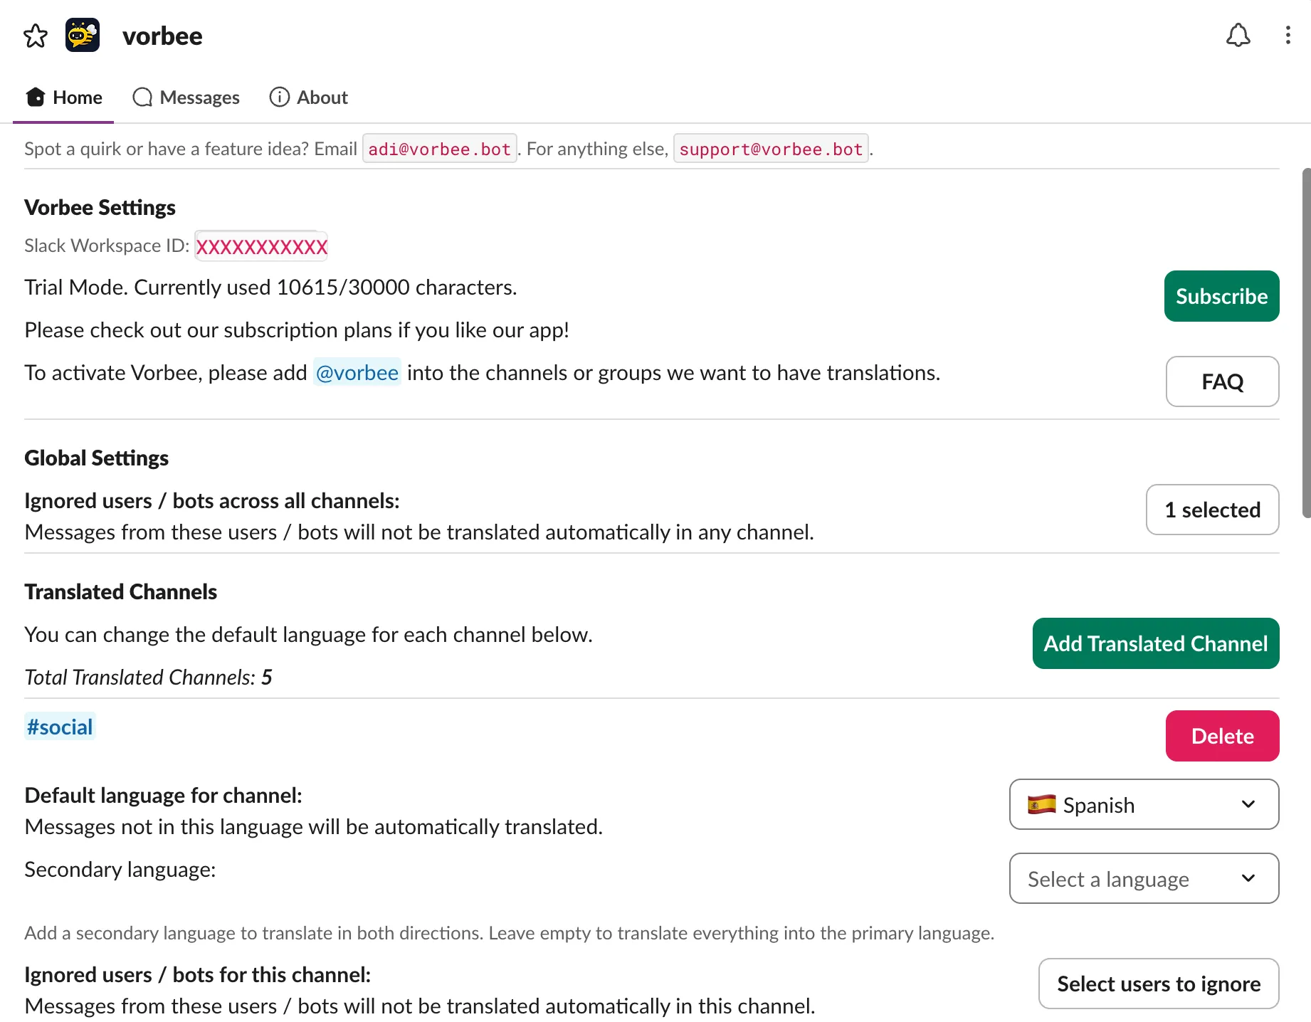
Task: Click the vertical scrollbar thumb
Action: tap(1306, 343)
